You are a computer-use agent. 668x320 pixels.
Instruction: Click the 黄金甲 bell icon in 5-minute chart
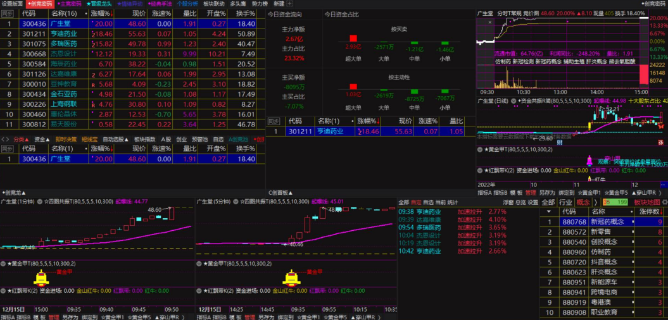291,278
